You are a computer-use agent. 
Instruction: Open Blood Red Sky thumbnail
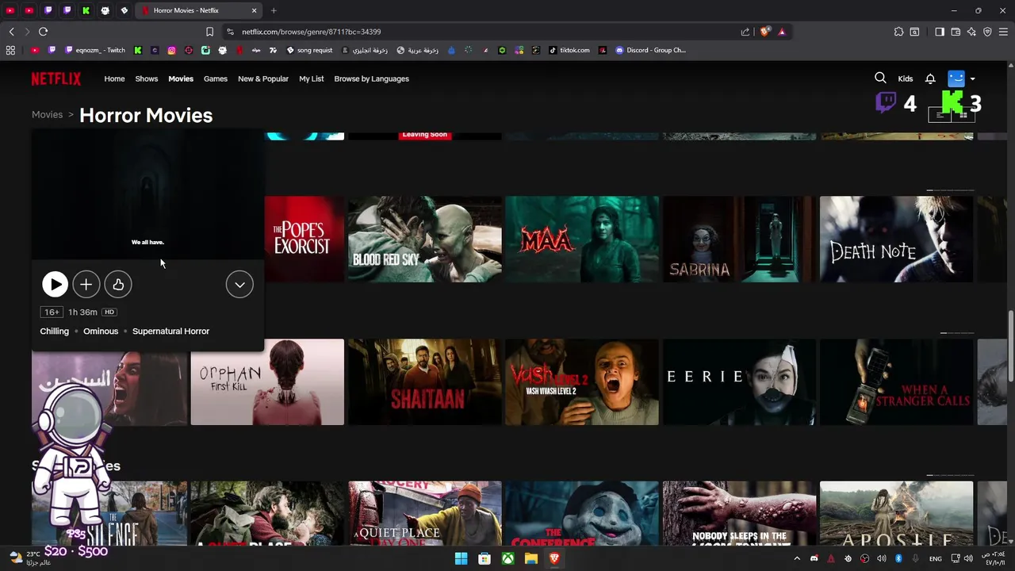(x=424, y=239)
